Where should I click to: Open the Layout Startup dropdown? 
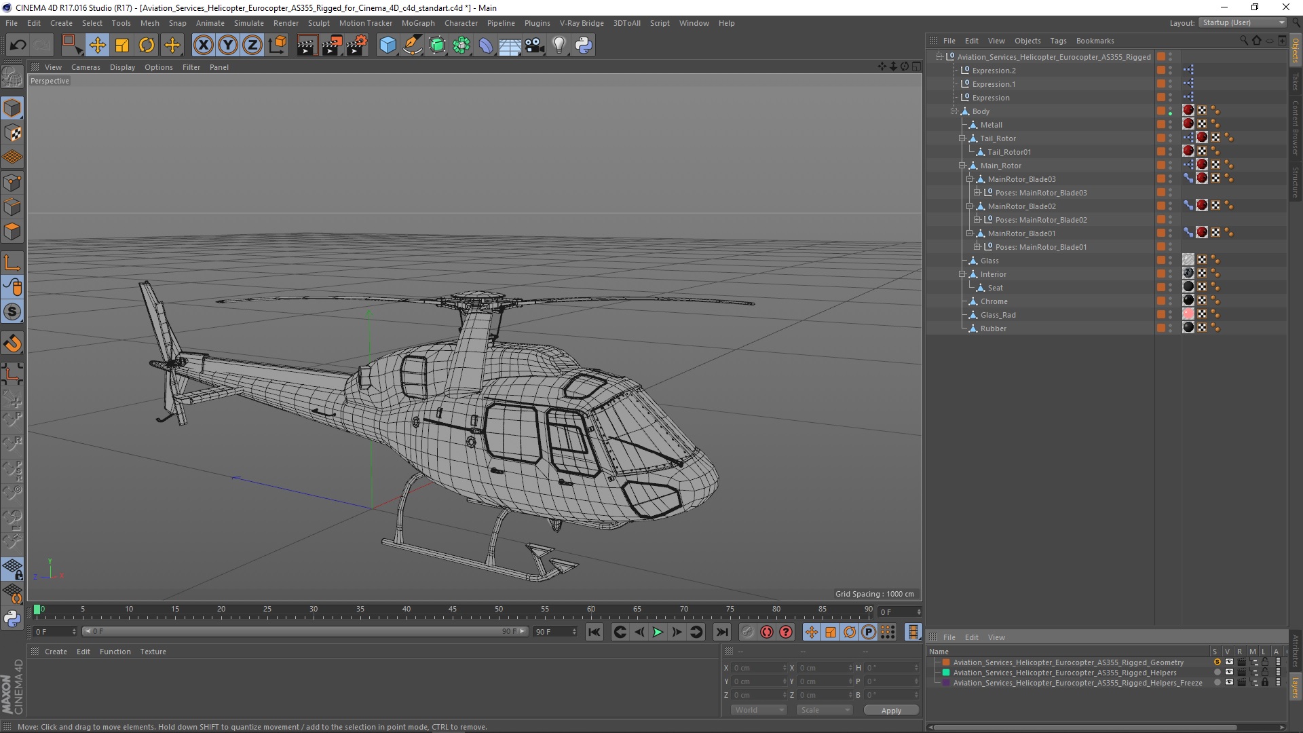[1243, 22]
